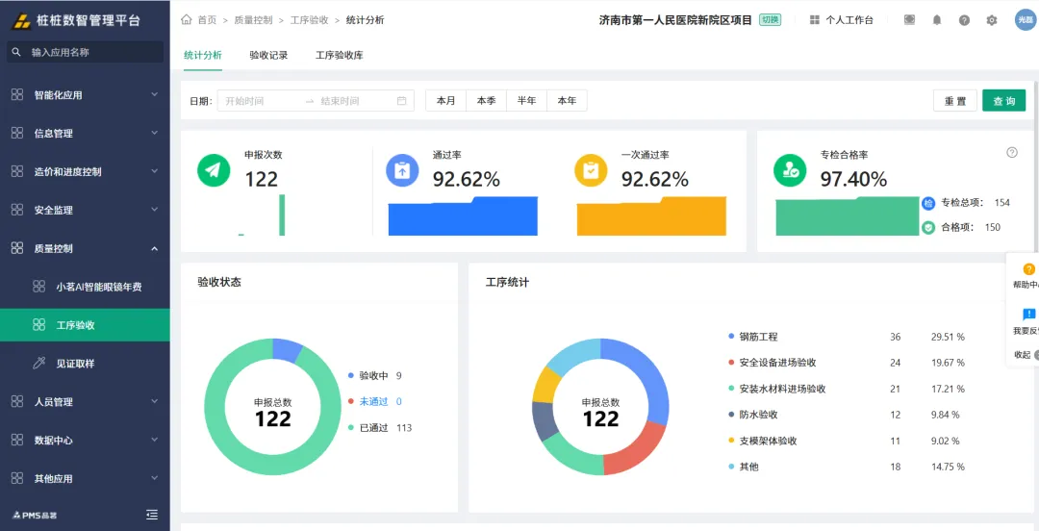Click the 工序验收 sidebar icon
1039x531 pixels.
coord(39,325)
